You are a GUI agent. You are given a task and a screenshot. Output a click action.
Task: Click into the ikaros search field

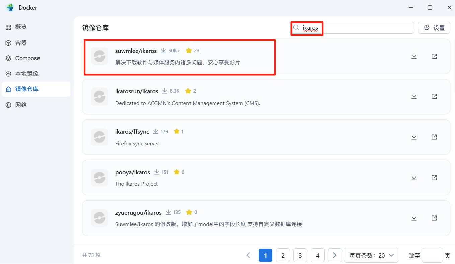(352, 28)
